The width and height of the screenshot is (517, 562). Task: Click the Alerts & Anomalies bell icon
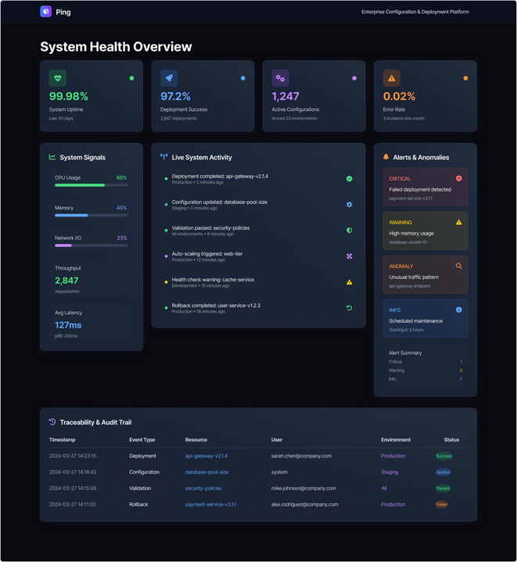(x=386, y=157)
